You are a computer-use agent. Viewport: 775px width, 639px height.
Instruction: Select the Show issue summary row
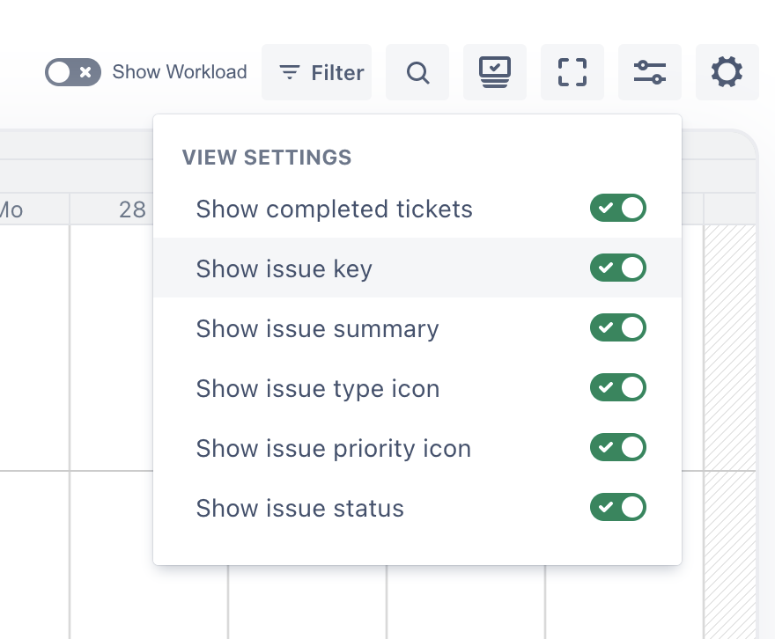[317, 328]
